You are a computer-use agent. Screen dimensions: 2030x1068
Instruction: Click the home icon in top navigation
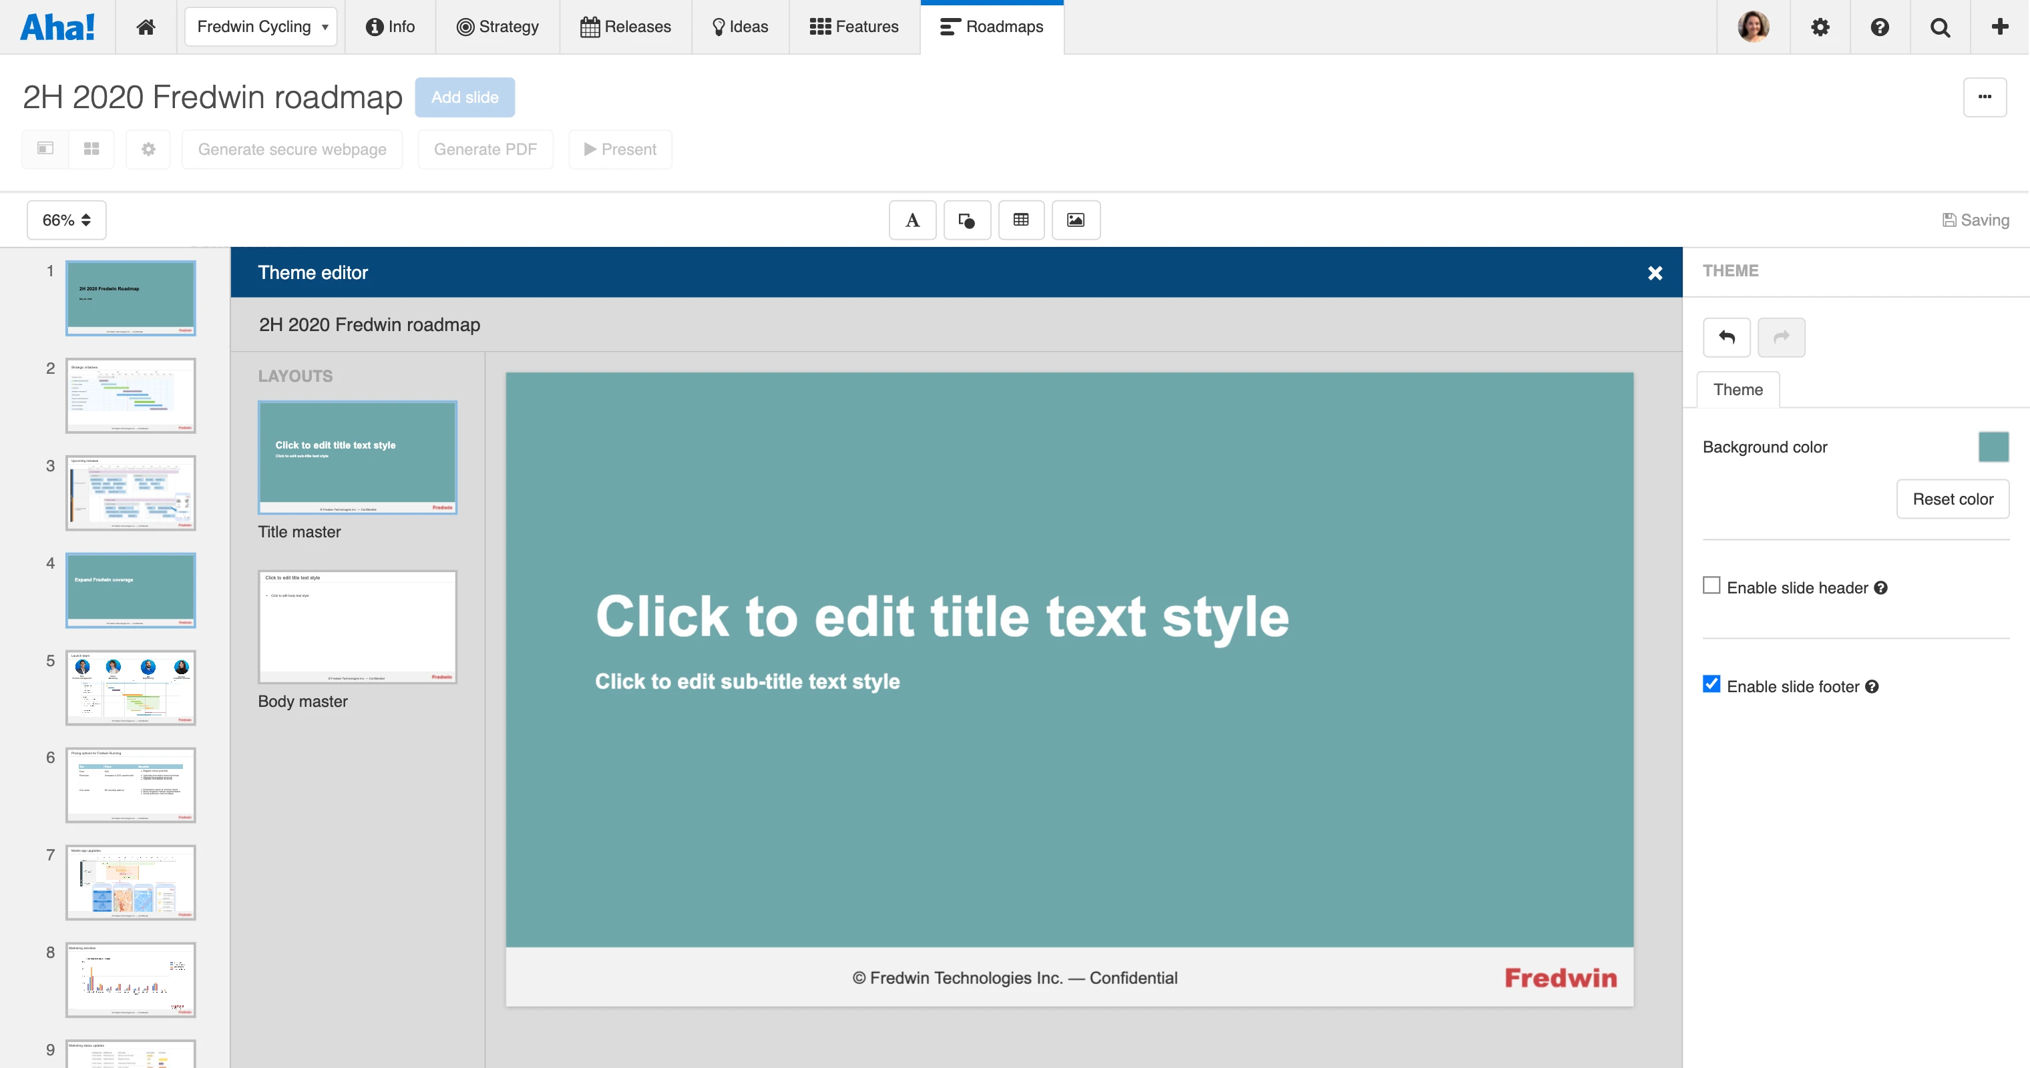coord(146,27)
